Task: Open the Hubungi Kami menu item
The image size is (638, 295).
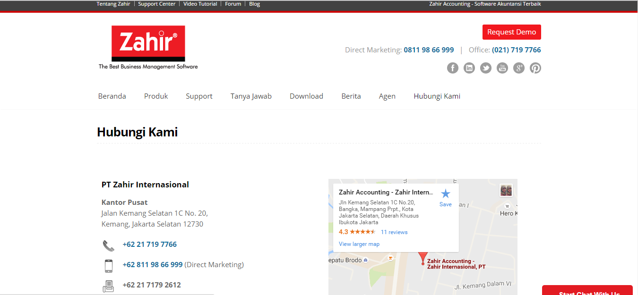Action: click(x=437, y=96)
